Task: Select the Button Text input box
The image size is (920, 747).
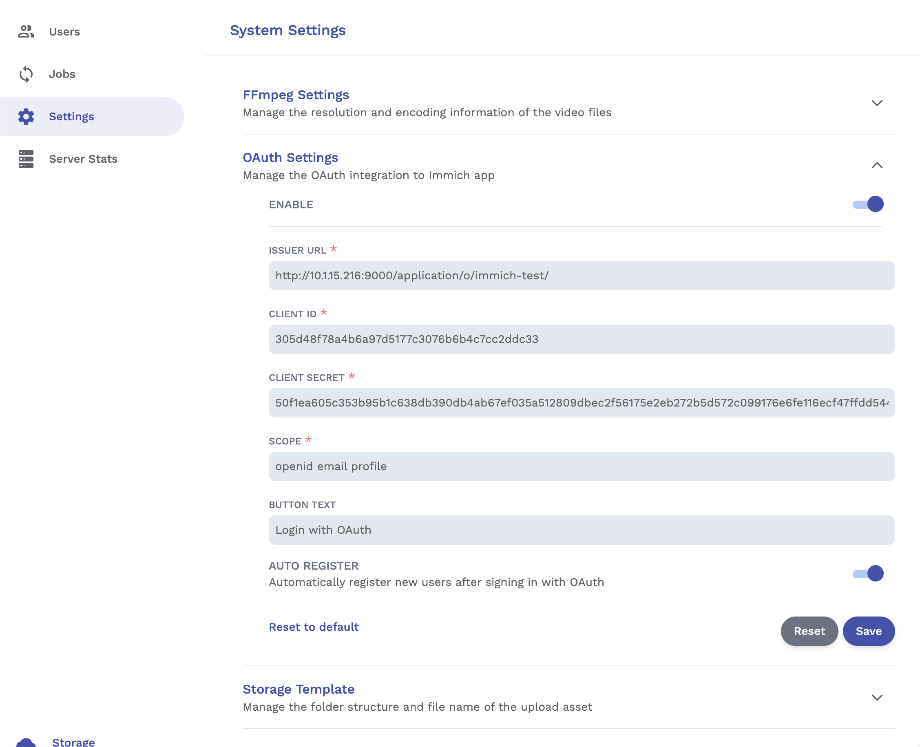Action: pos(581,530)
